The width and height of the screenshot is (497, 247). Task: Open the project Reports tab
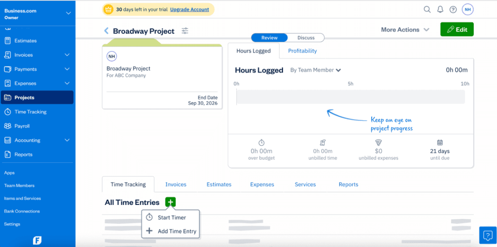(x=348, y=185)
